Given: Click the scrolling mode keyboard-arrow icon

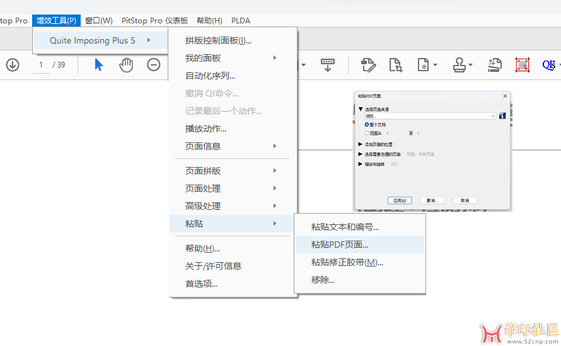Looking at the screenshot, I should pos(327,65).
